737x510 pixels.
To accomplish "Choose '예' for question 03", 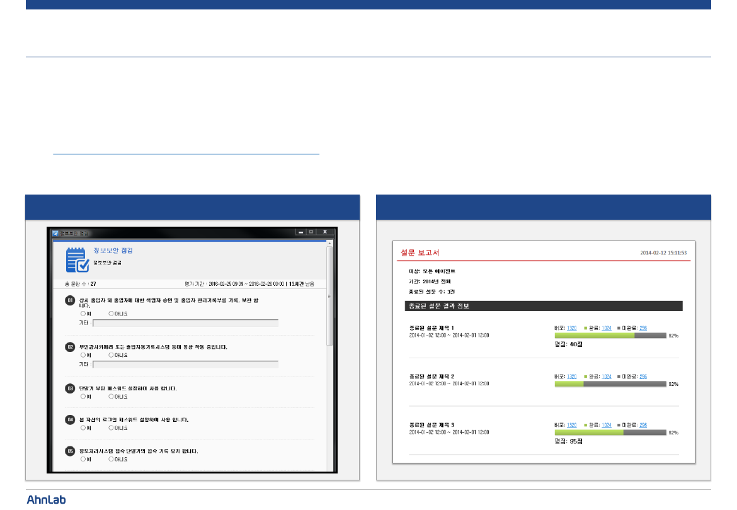I will [x=83, y=397].
